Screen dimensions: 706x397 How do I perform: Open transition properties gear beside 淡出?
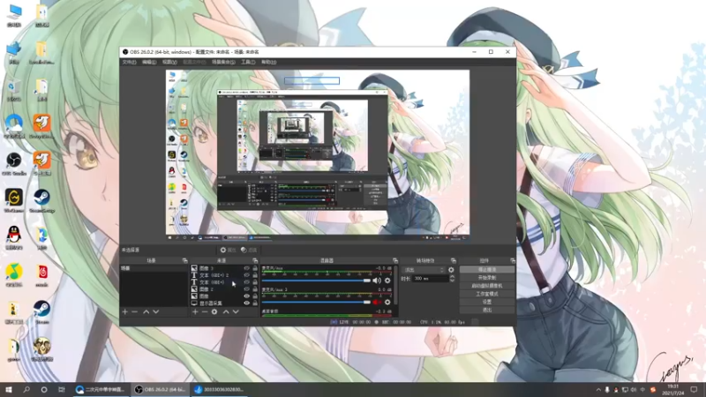451,270
